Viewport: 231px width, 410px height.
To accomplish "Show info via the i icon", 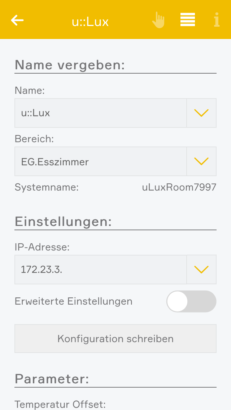I will pos(217,20).
